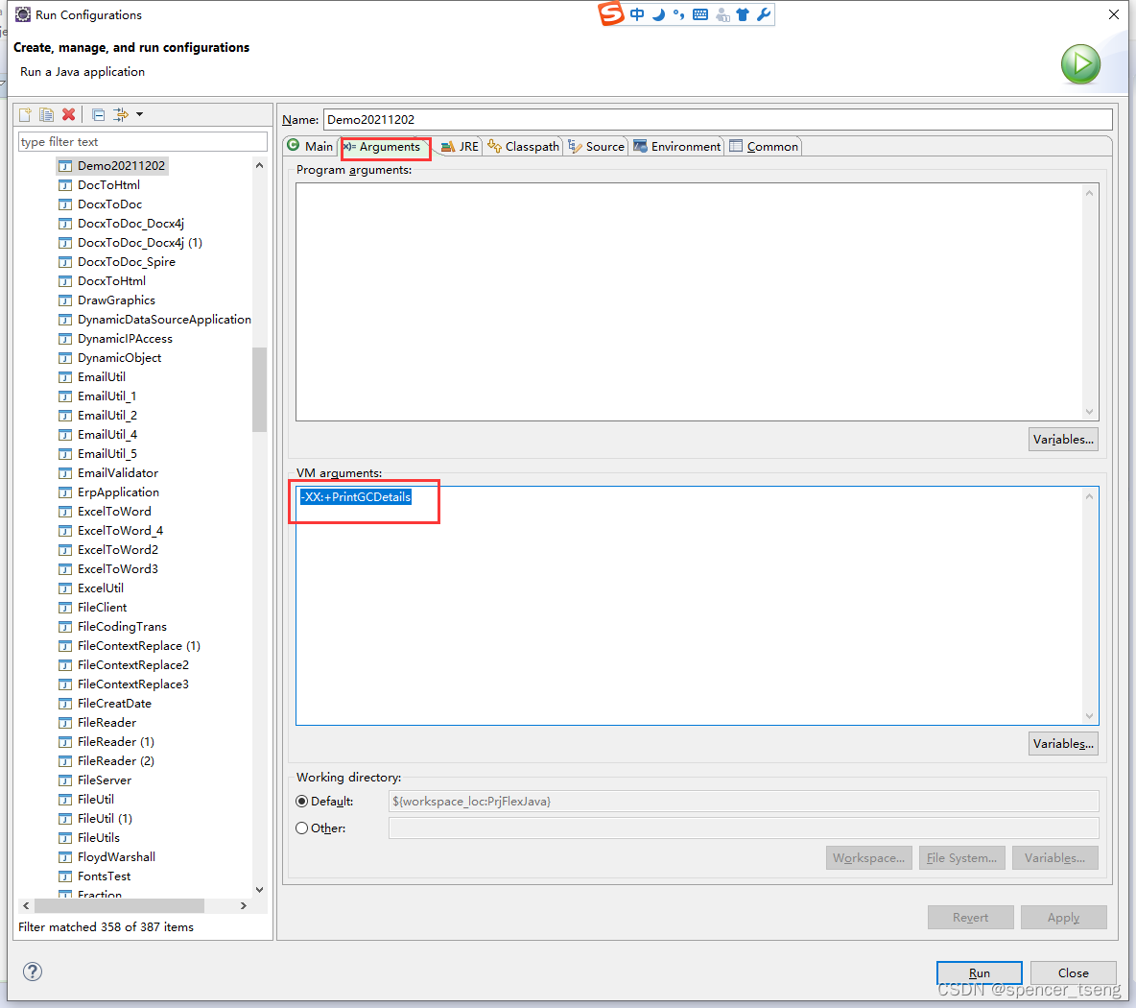Open Variables dialog for VM arguments
Viewport: 1136px width, 1008px height.
tap(1063, 743)
